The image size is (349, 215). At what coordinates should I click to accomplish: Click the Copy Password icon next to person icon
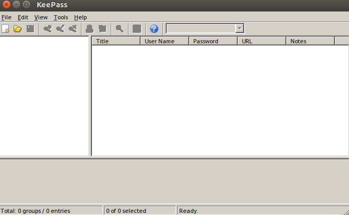coord(102,29)
